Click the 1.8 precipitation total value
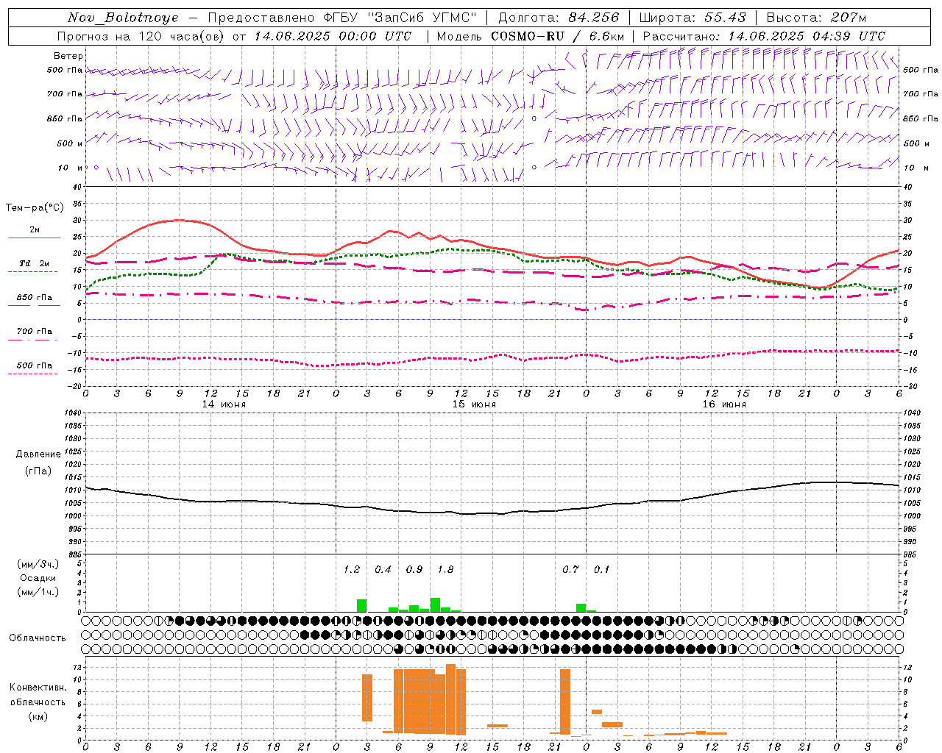This screenshot has height=753, width=942. 446,569
